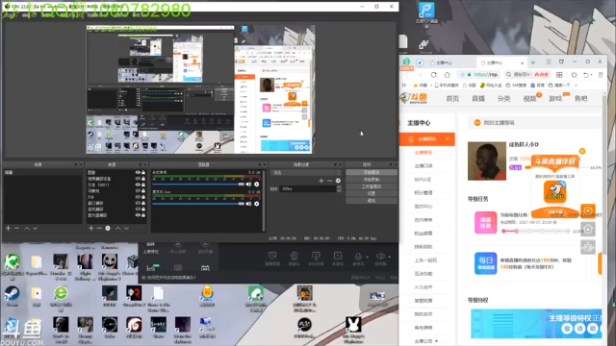This screenshot has width=616, height=346.
Task: Open the scene transition type dropdown
Action: (307, 173)
